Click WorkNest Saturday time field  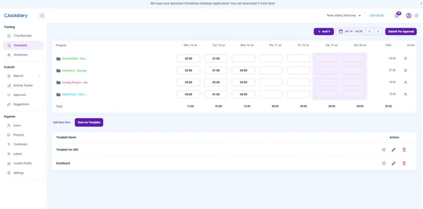[326, 70]
